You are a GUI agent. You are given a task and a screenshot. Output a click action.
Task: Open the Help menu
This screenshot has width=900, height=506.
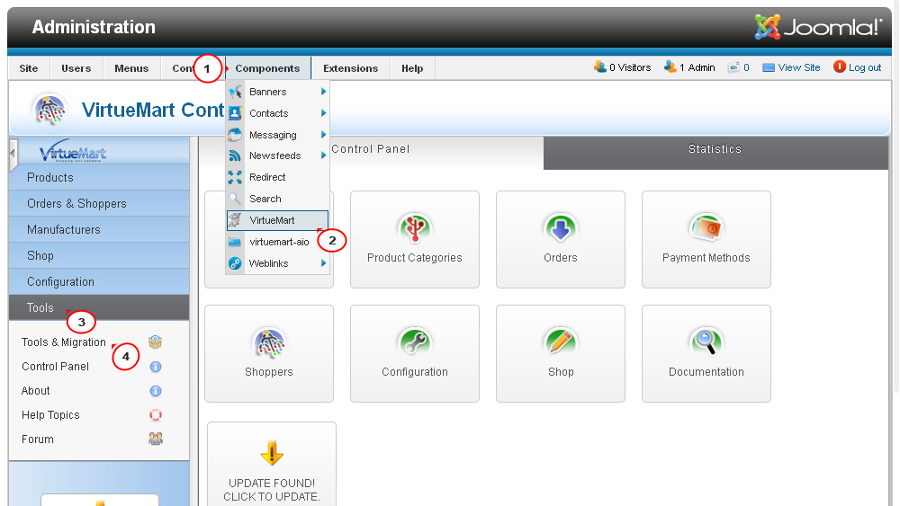pos(412,68)
